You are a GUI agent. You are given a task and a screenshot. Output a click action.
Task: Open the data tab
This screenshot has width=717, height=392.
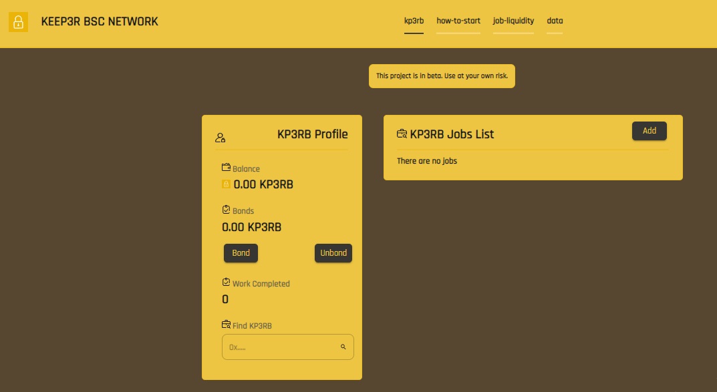click(555, 21)
